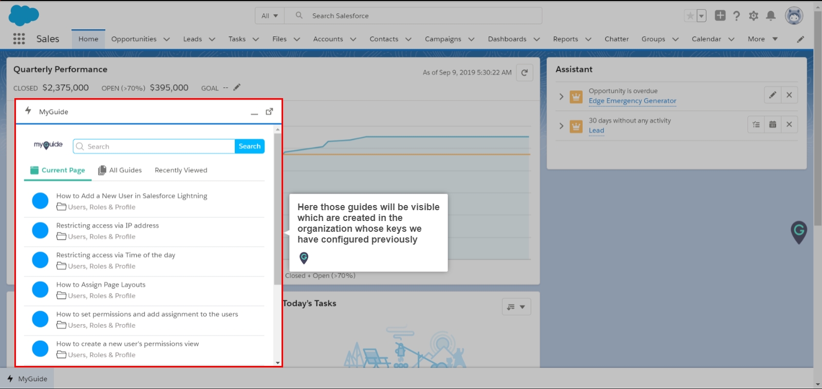Click the pencil icon to edit navigation bar
Viewport: 822px width, 389px height.
800,39
